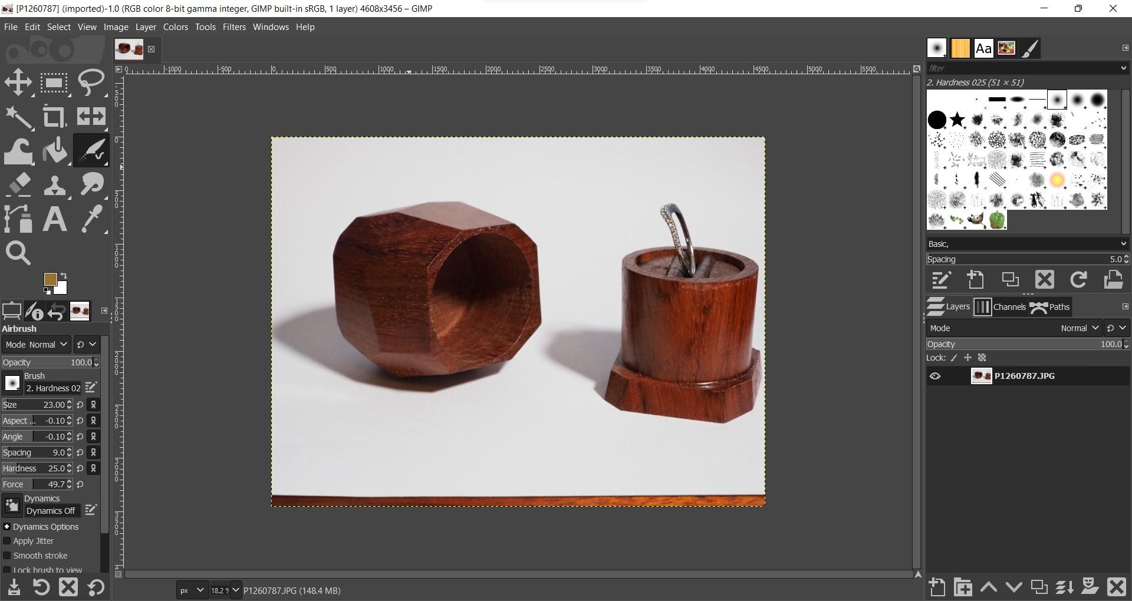Image resolution: width=1132 pixels, height=601 pixels.
Task: Open the Zoom tool
Action: (x=18, y=253)
